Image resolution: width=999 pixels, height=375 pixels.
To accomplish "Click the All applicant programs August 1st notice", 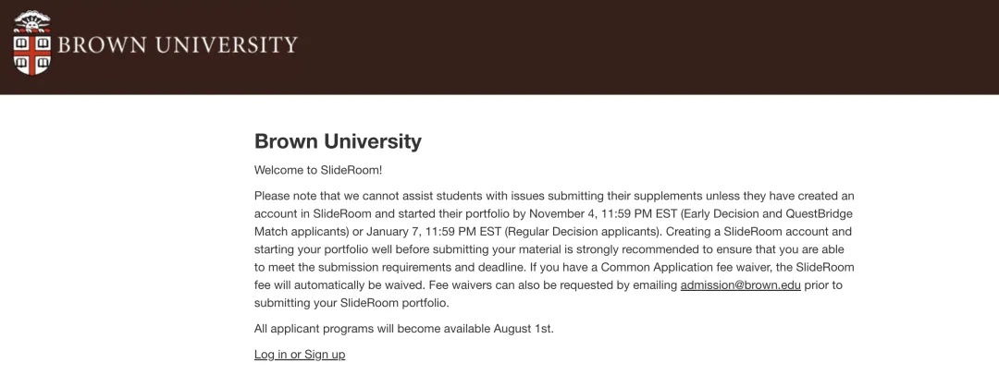I will 404,329.
